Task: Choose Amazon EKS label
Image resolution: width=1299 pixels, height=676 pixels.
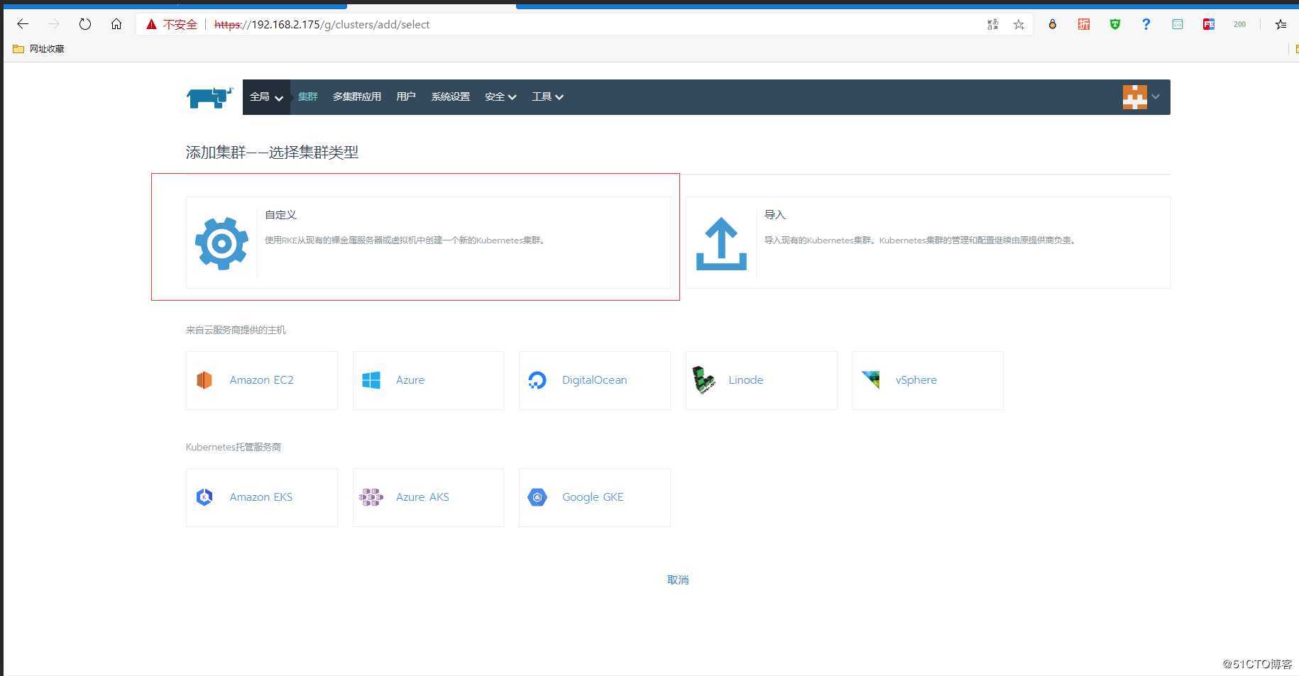Action: pyautogui.click(x=261, y=497)
